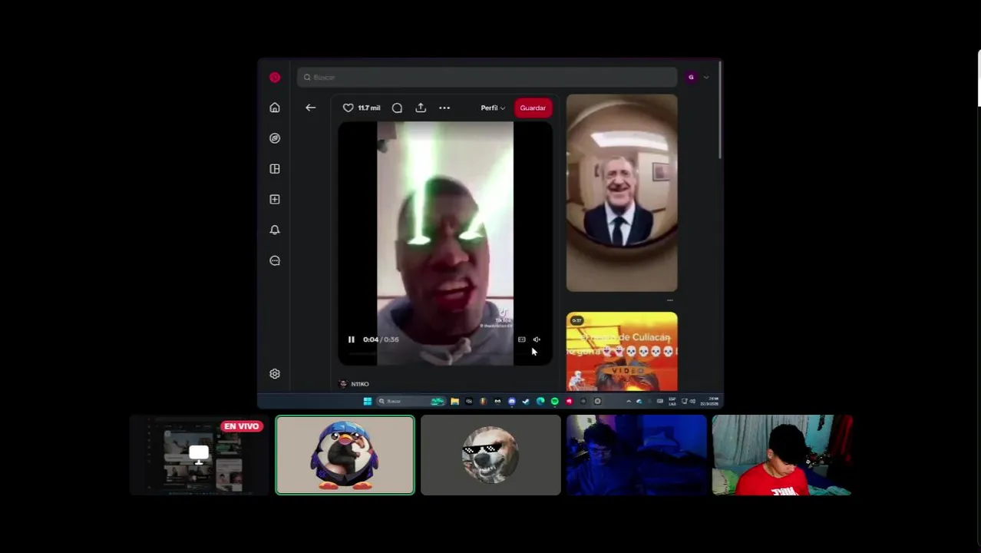Image resolution: width=981 pixels, height=553 pixels.
Task: Open Spotify from the taskbar
Action: click(x=555, y=401)
